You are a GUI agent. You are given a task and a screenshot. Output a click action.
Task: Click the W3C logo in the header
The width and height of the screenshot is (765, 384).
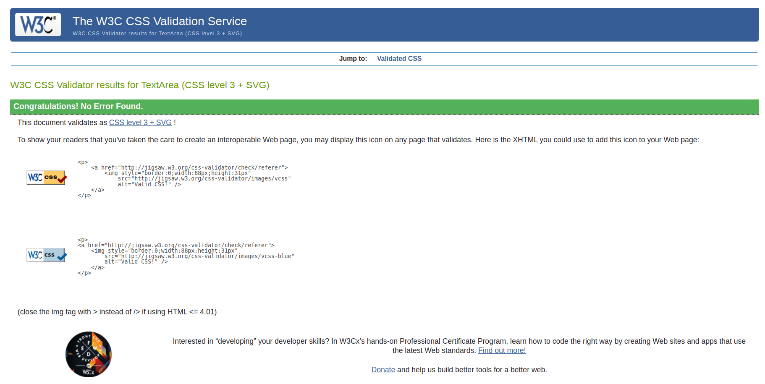click(38, 24)
